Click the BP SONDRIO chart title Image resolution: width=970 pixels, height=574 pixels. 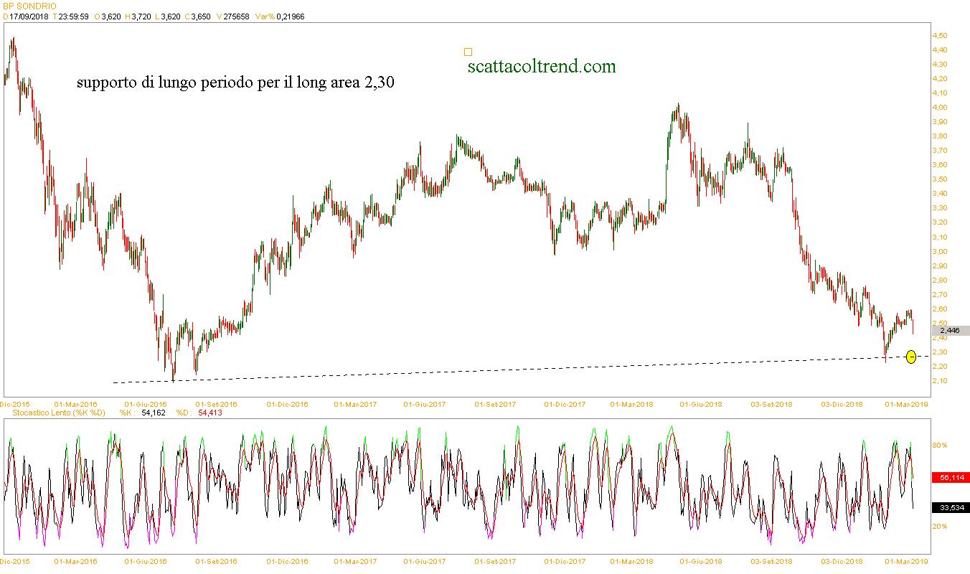[x=30, y=6]
